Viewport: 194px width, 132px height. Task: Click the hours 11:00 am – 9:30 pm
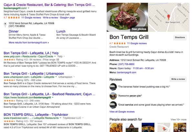point(143,68)
